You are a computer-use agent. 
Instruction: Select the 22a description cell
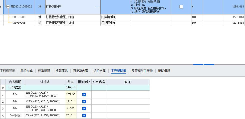15,95
